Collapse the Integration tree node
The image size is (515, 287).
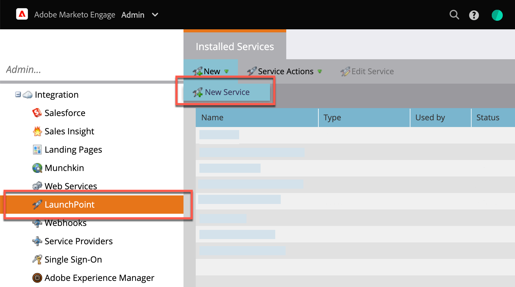point(18,94)
